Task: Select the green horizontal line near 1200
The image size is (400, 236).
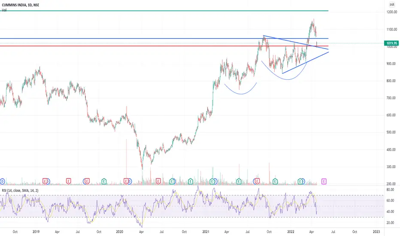Action: pyautogui.click(x=163, y=11)
